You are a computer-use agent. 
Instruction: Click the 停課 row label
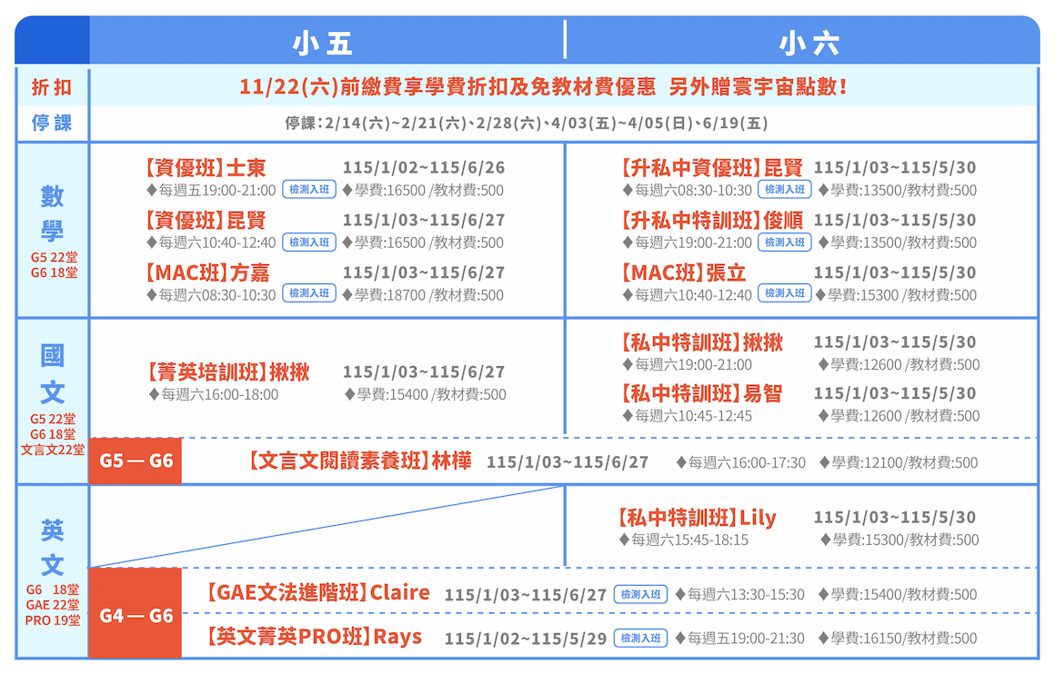point(52,123)
